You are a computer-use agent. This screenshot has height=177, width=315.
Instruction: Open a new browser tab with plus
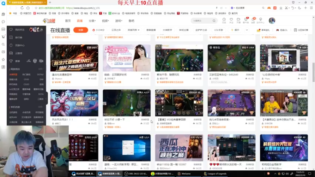tap(50, 2)
